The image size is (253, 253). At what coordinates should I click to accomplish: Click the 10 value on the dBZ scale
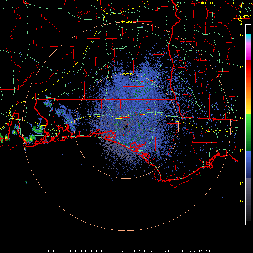(241, 151)
